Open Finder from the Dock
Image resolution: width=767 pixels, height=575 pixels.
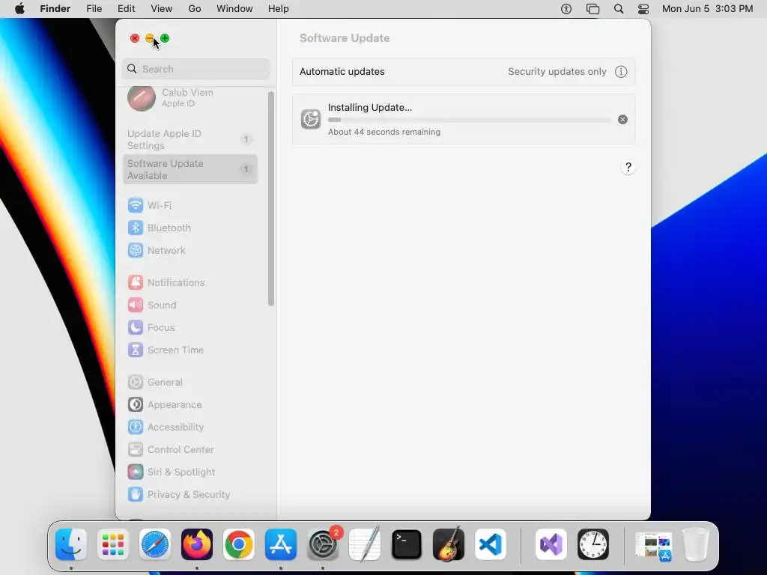click(x=71, y=544)
